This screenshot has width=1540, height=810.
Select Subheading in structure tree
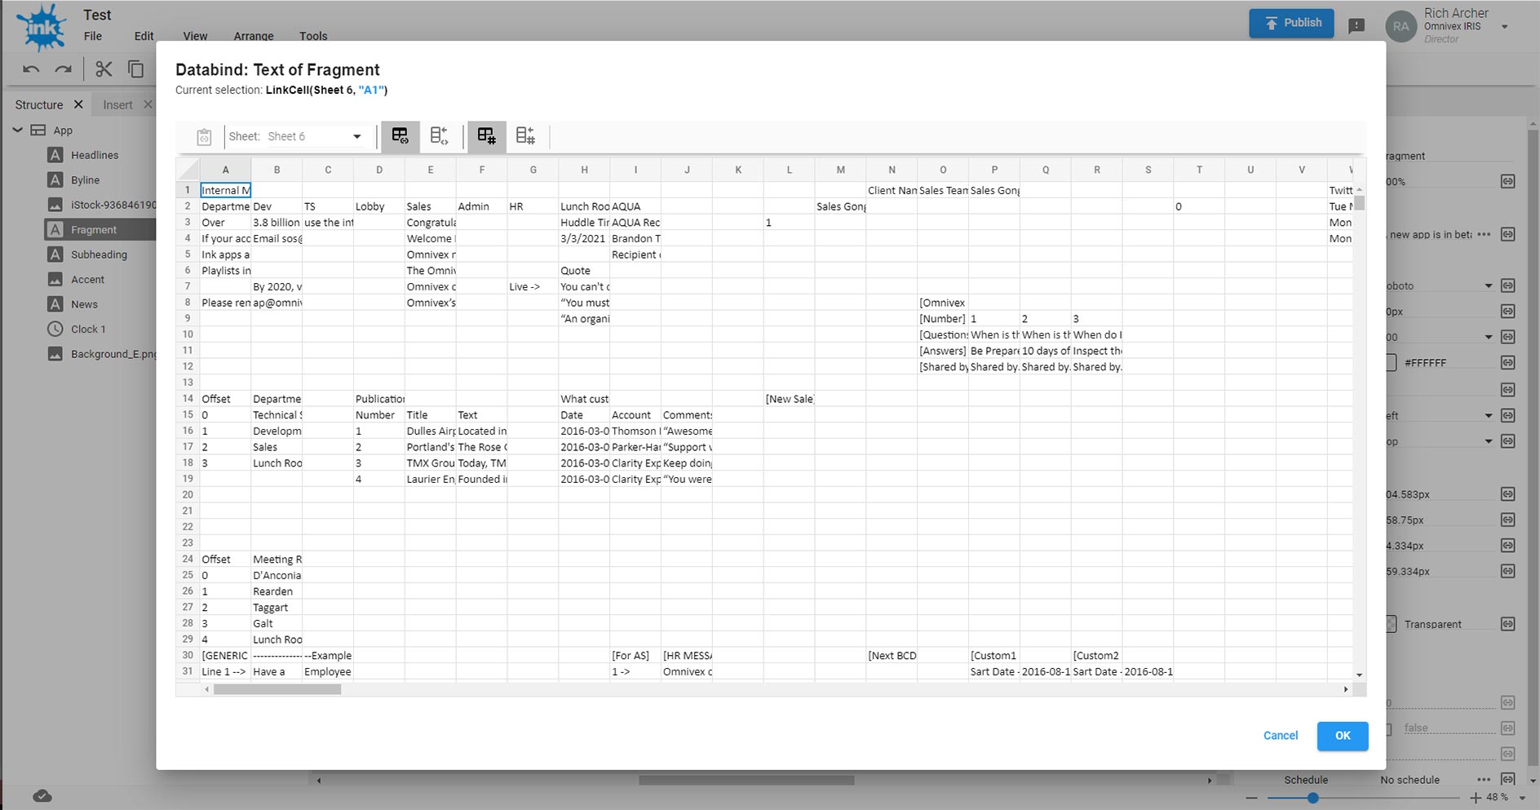99,255
